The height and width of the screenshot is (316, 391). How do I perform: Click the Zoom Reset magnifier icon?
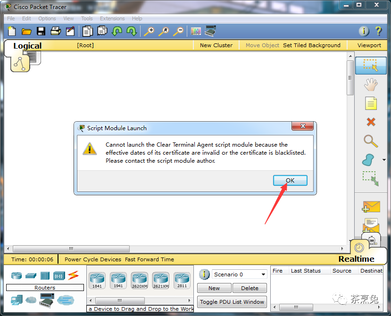tap(164, 32)
